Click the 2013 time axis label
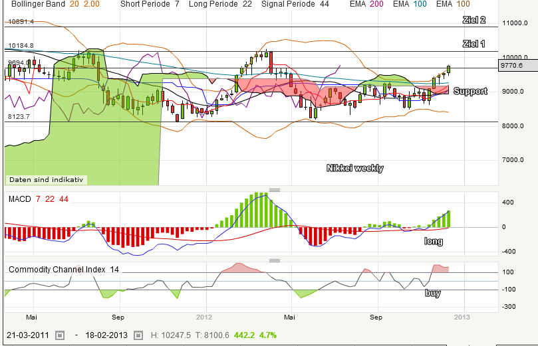Screen dimensions: 538x346 (462, 317)
